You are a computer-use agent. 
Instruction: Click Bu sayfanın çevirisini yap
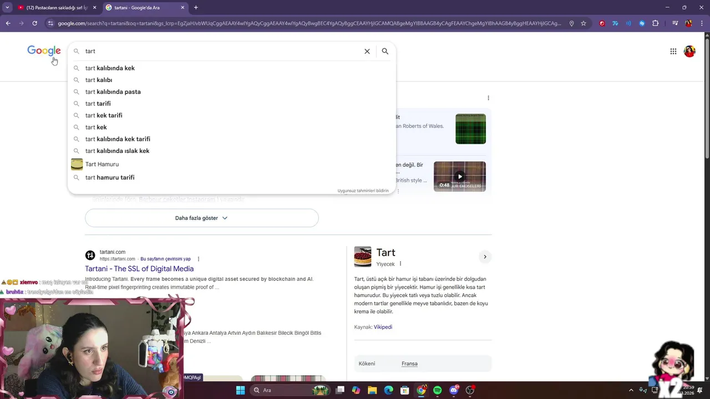165,259
